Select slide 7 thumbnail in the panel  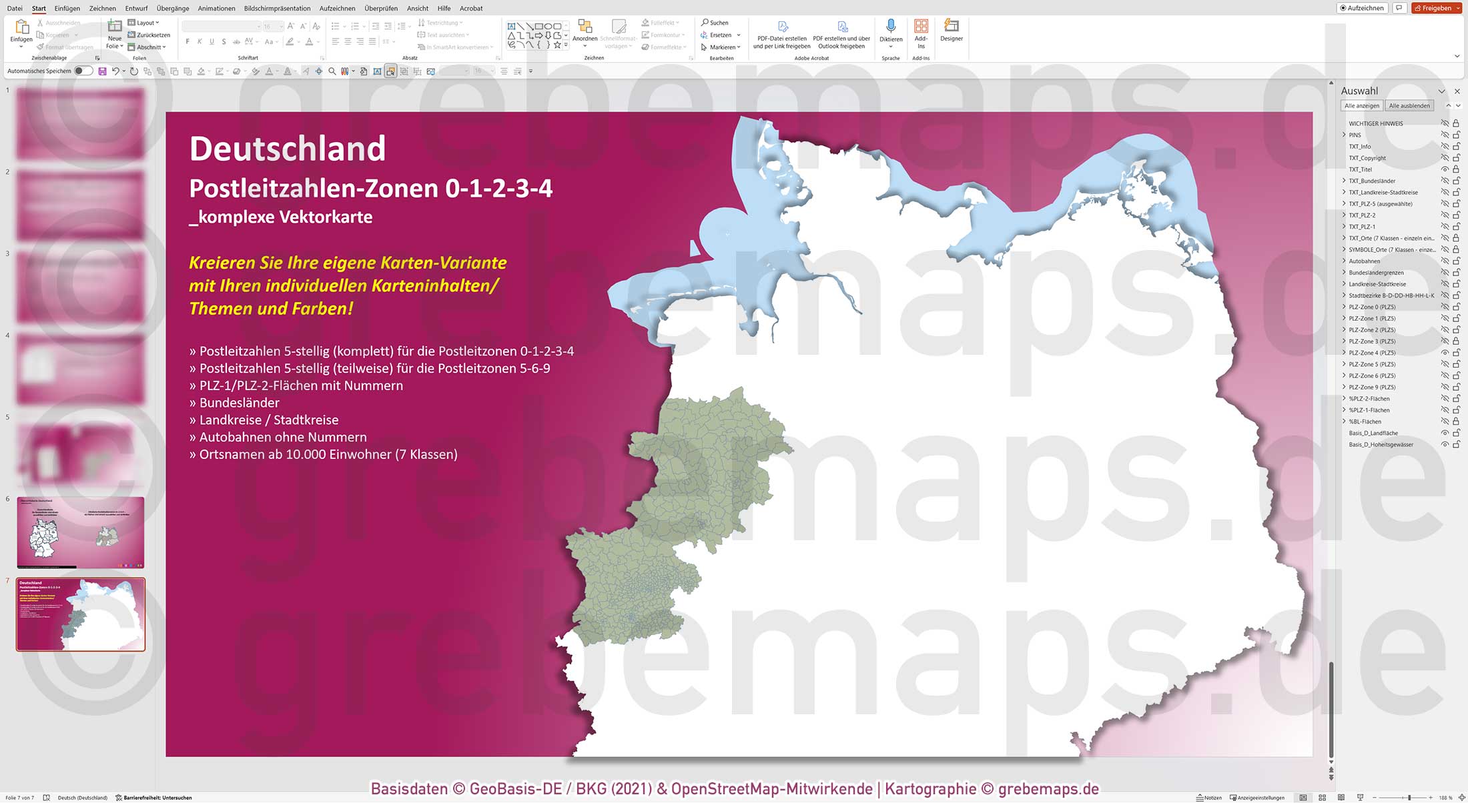coord(80,614)
